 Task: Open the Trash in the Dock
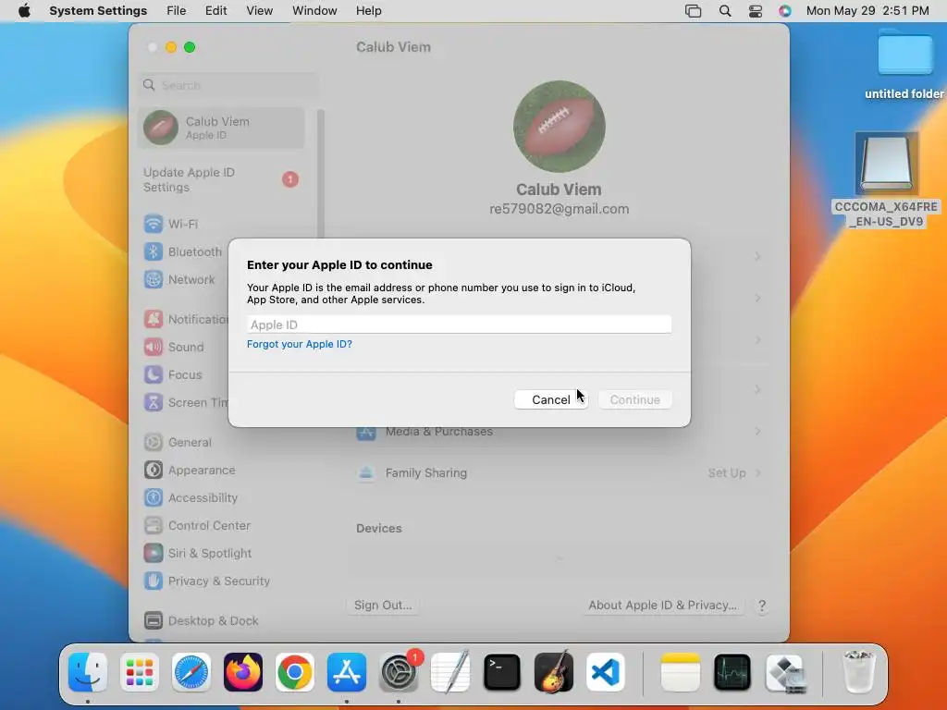pos(858,672)
